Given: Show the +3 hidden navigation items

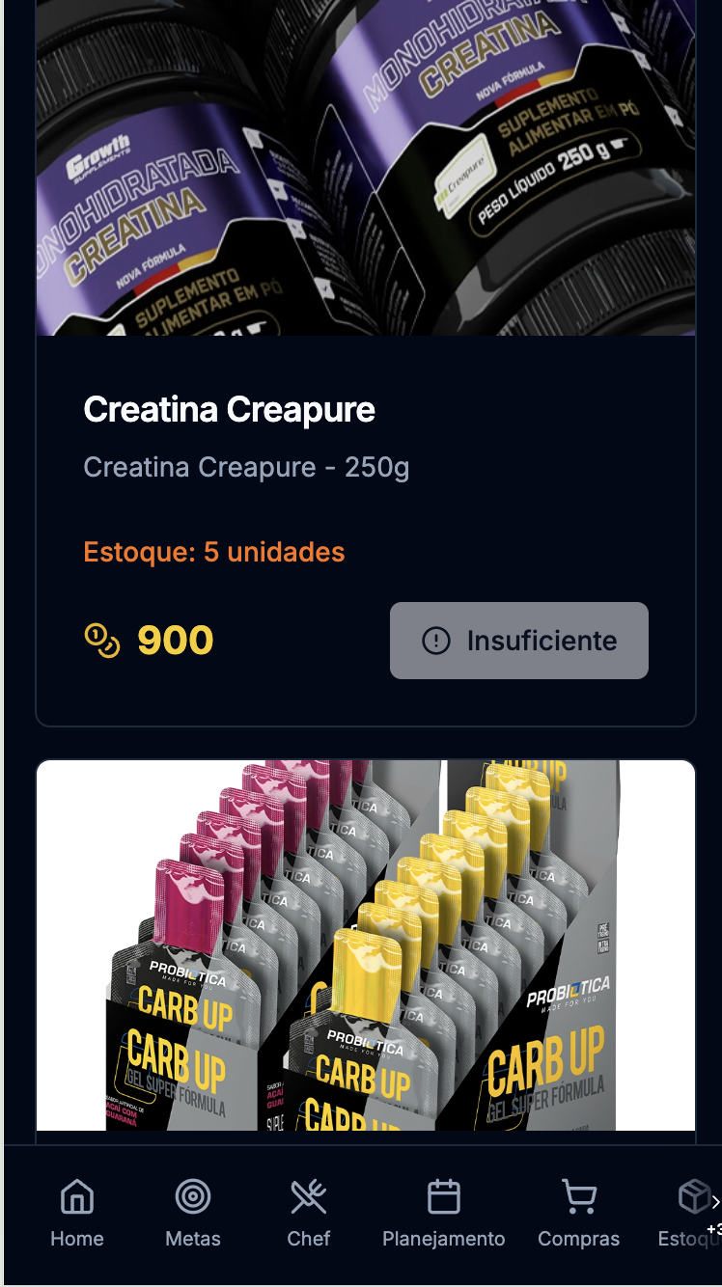Looking at the screenshot, I should (714, 1229).
